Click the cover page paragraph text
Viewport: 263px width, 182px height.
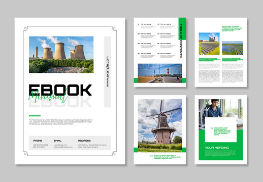(60, 122)
